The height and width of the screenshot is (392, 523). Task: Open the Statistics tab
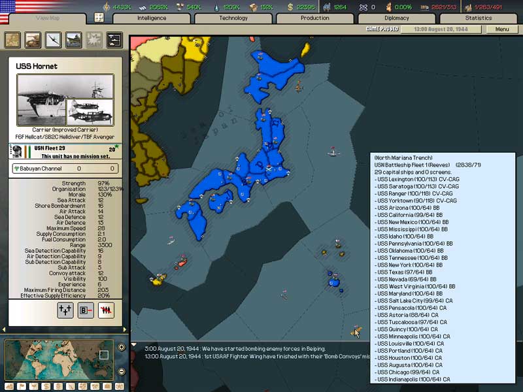(x=479, y=18)
